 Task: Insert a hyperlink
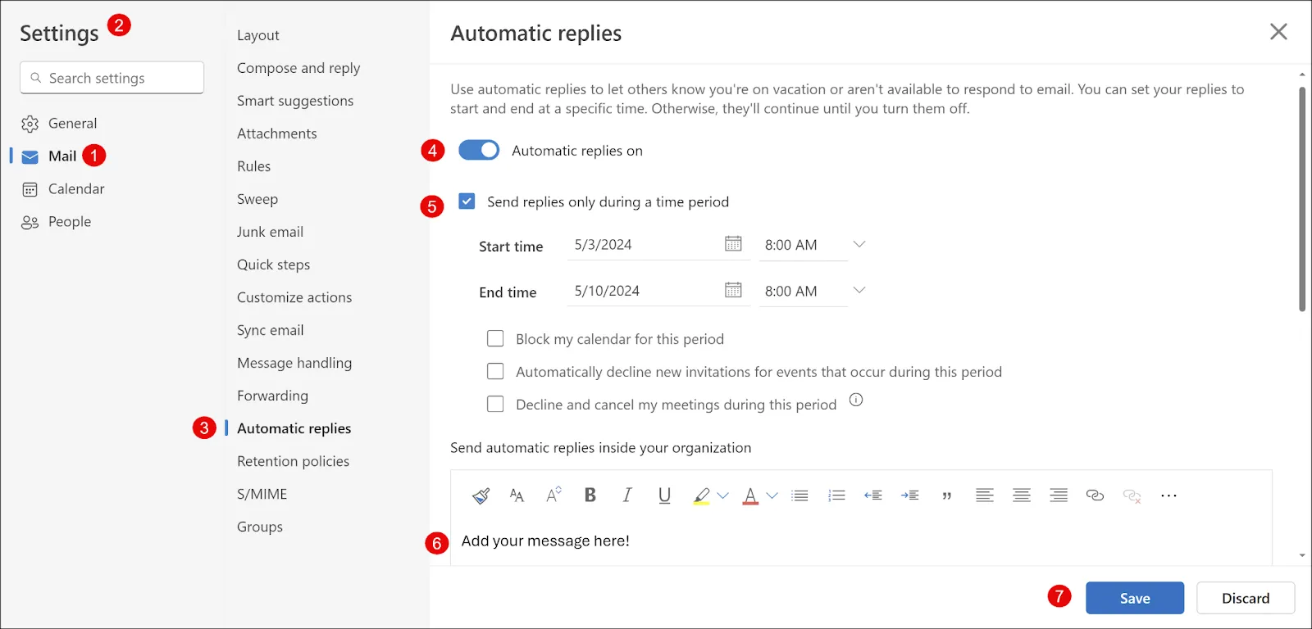click(x=1095, y=496)
